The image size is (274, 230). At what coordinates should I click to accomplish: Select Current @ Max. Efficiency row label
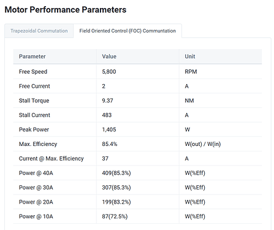tap(51, 159)
